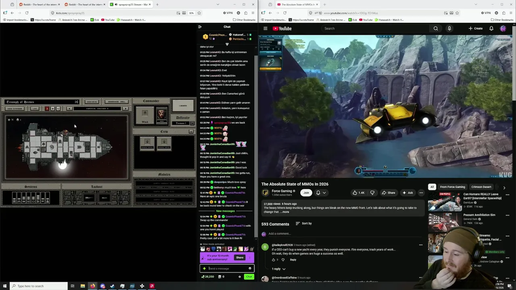Select loadout preset C
The image size is (516, 290).
tap(58, 109)
